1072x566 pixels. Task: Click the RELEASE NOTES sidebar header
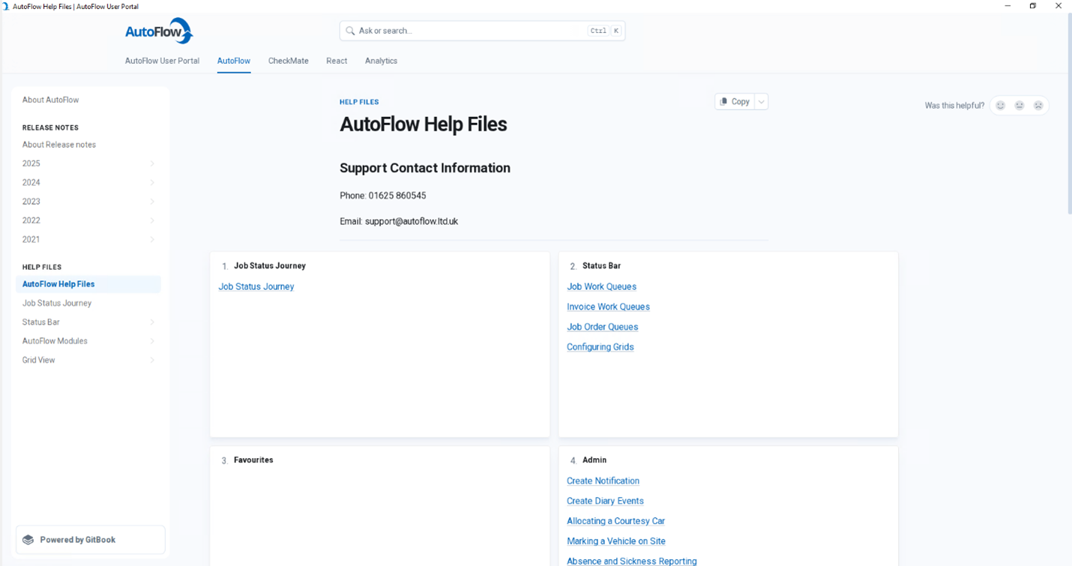click(50, 127)
